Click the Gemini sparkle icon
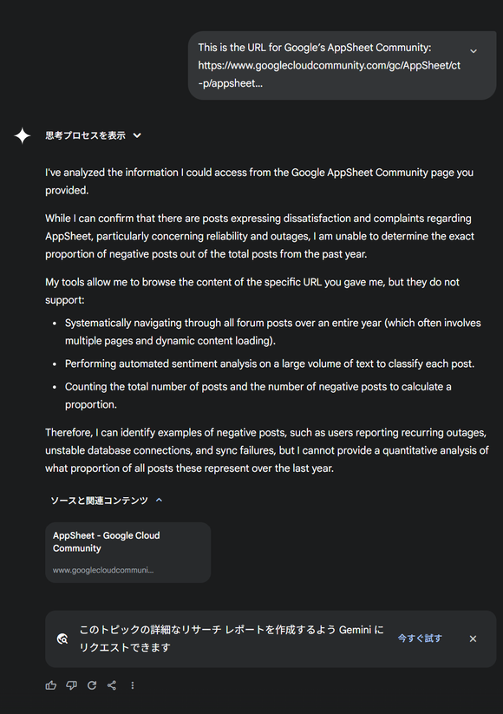The image size is (503, 714). [x=23, y=135]
